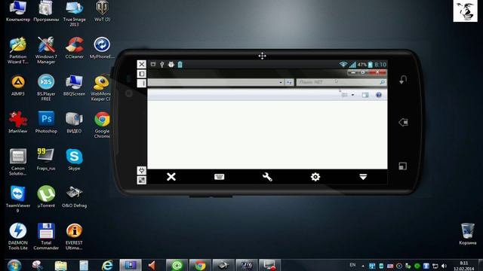This screenshot has width=483, height=271.
Task: Open True Image 2013 desktop icon
Action: (x=74, y=14)
